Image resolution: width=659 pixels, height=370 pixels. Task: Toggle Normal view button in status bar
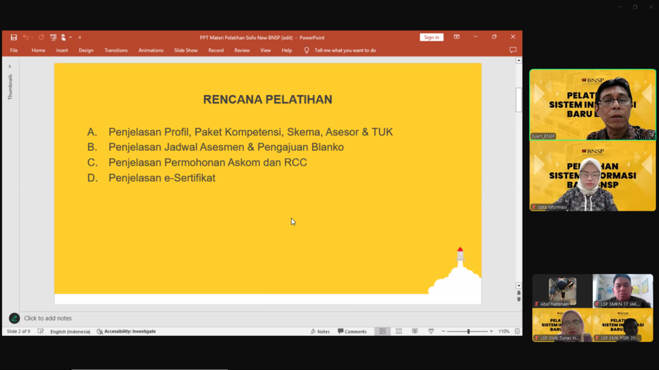click(x=382, y=331)
